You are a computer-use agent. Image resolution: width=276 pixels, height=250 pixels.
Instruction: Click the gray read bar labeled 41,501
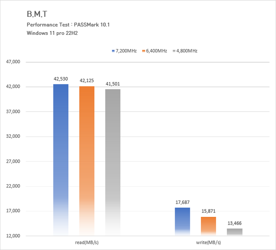point(113,162)
